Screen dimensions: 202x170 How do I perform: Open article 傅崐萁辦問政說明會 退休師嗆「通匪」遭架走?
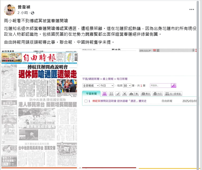pyautogui.click(x=120, y=101)
